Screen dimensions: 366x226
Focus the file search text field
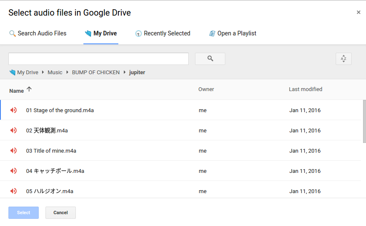(99, 59)
